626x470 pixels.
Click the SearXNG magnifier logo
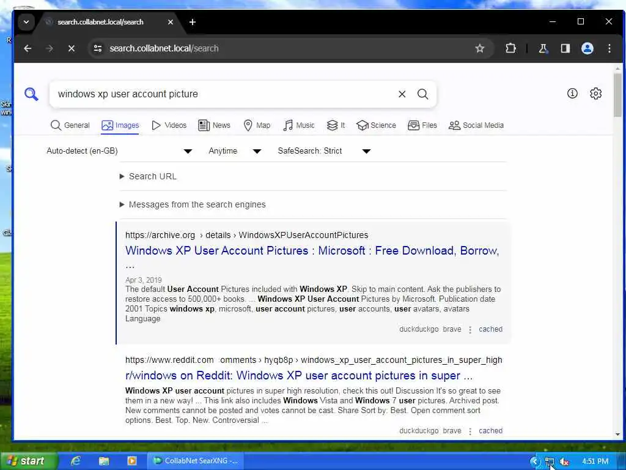point(31,94)
